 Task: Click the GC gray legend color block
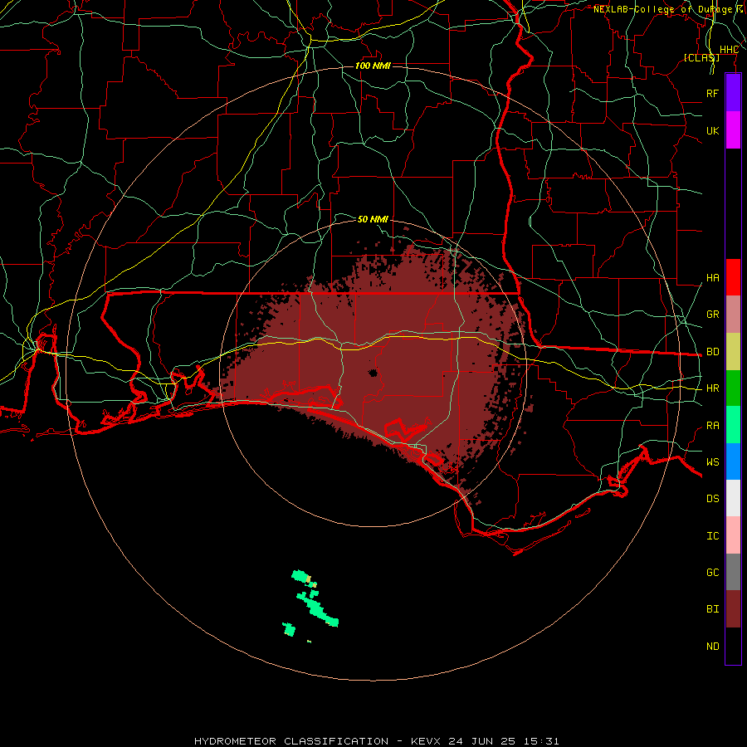tap(733, 572)
